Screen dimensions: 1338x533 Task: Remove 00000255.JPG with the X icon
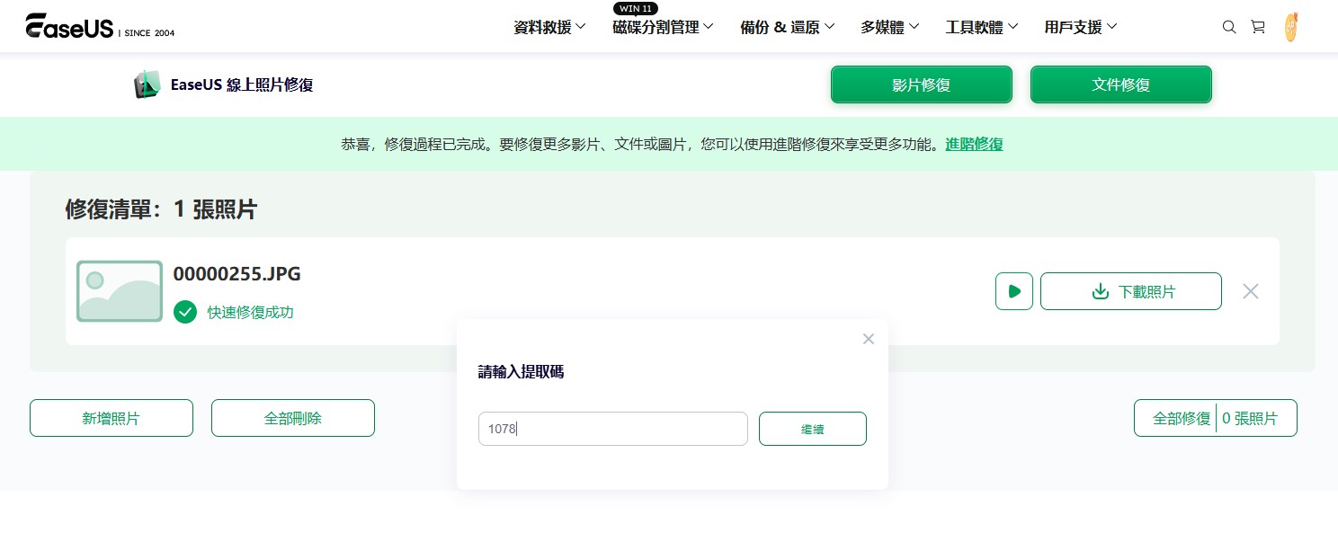[1250, 291]
